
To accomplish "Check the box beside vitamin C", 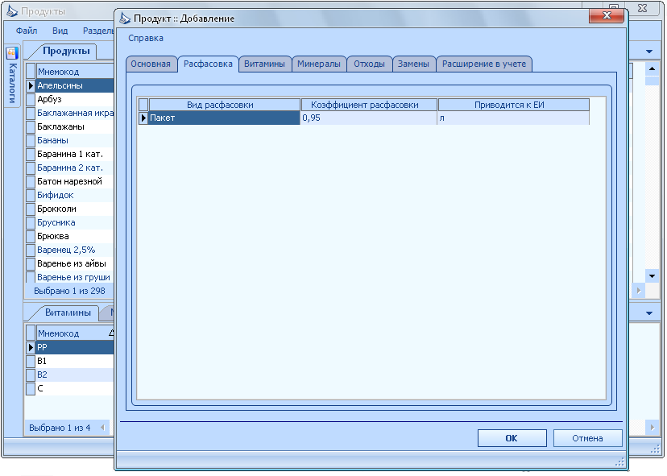I will point(31,388).
